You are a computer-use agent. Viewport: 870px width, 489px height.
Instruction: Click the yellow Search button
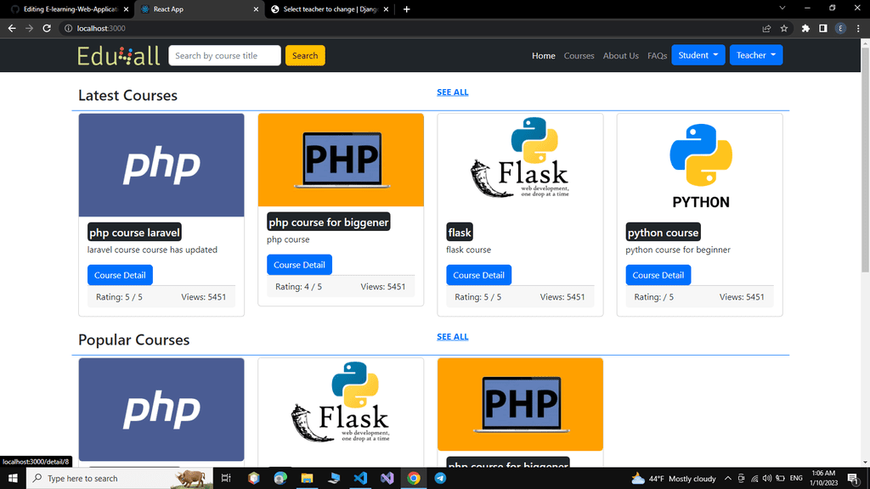[x=305, y=55]
